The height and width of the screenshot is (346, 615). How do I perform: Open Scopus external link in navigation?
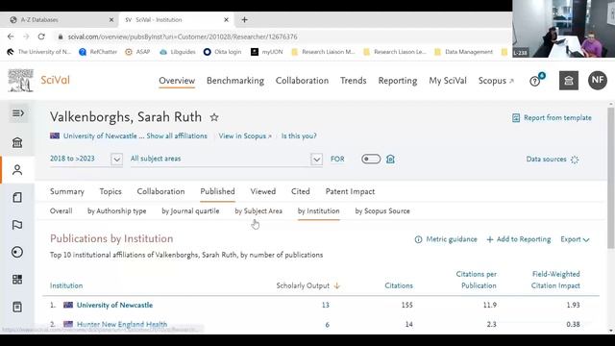pos(496,81)
